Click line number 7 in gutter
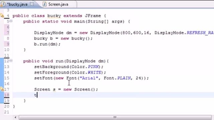Image resolution: width=214 pixels, height=120 pixels. (8, 33)
